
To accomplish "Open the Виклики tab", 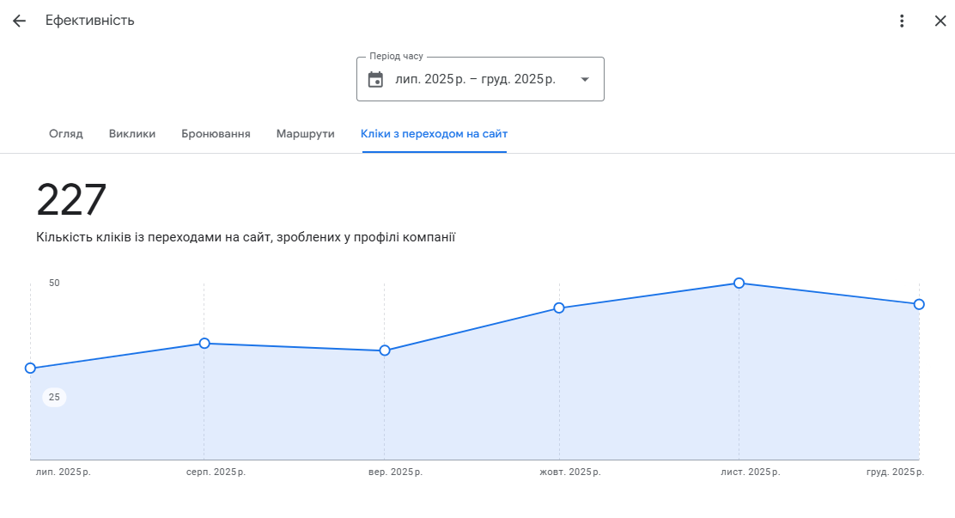I will coord(132,134).
